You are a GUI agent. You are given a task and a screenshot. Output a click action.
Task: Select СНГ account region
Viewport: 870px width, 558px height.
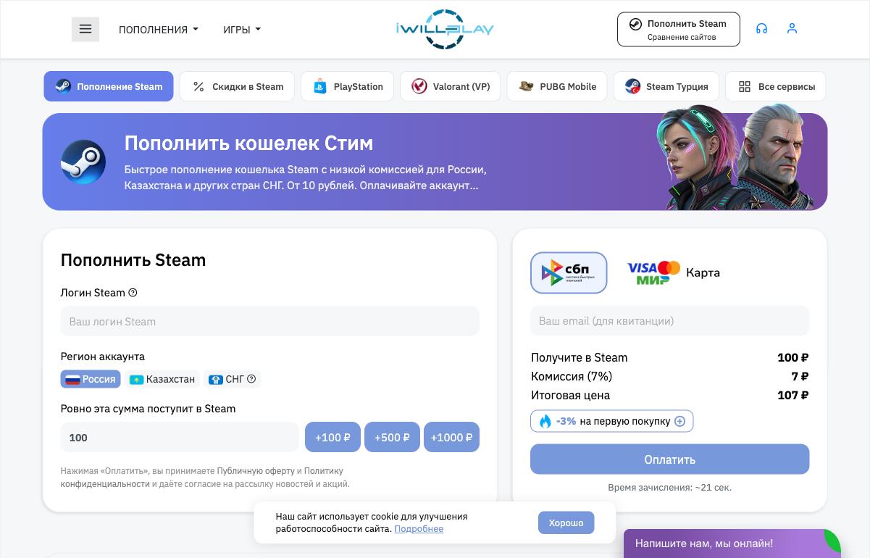[232, 379]
